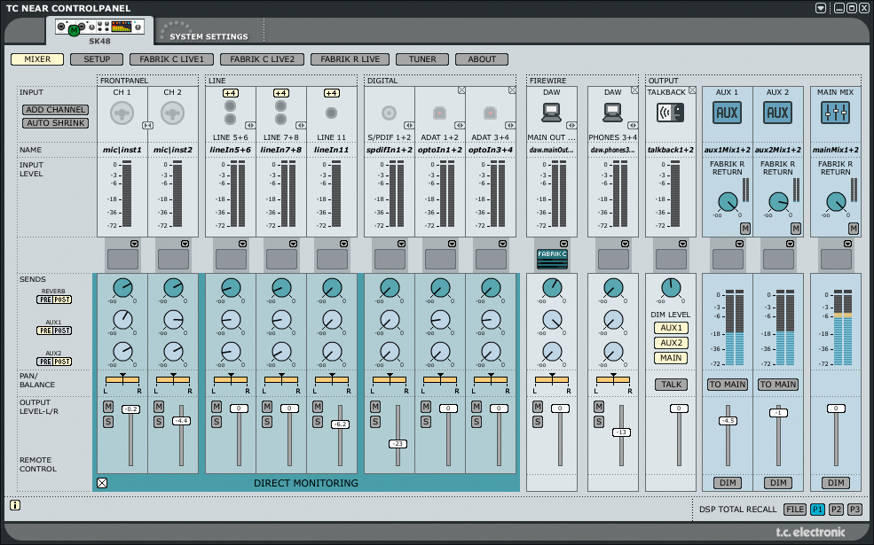Open the insert dropdown for Talkback channel
This screenshot has height=545, width=874.
pos(682,243)
